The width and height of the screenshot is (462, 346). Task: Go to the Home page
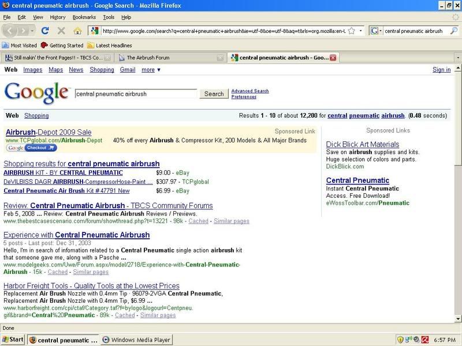pos(77,31)
